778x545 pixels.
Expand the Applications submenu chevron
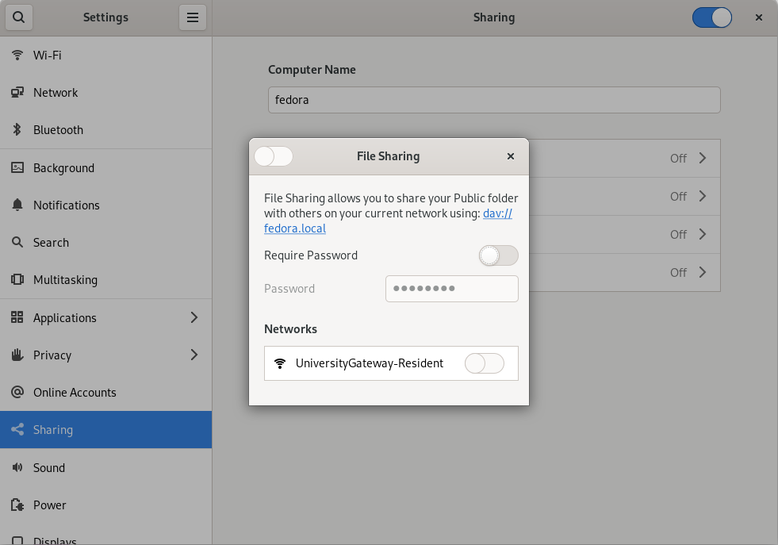194,317
